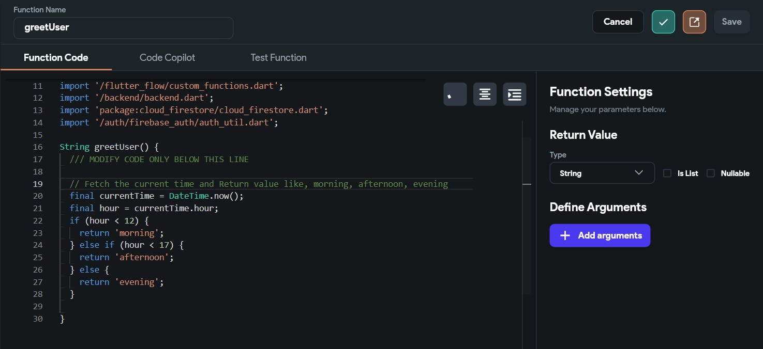The height and width of the screenshot is (349, 763).
Task: Click the custom_functions.dart import line
Action: 171,86
